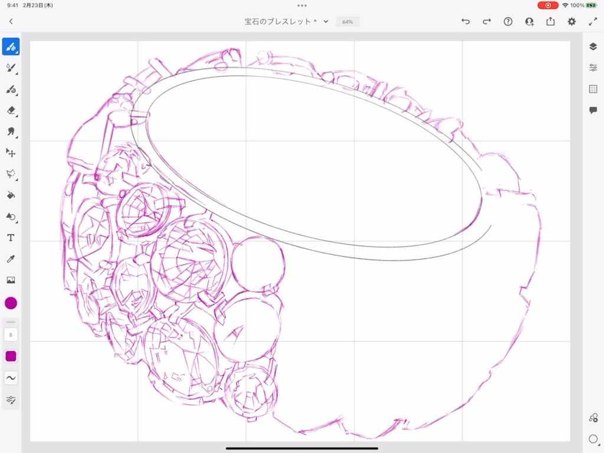The height and width of the screenshot is (453, 604).
Task: Redo the last undone action
Action: pos(487,22)
